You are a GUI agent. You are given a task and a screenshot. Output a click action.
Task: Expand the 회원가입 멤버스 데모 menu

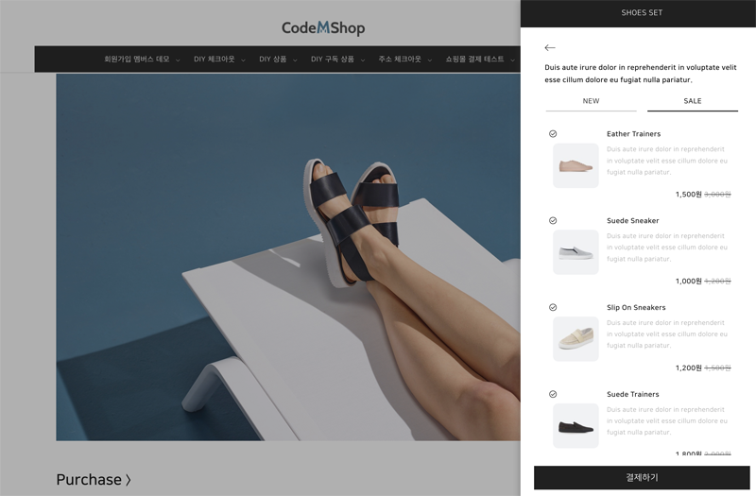142,60
